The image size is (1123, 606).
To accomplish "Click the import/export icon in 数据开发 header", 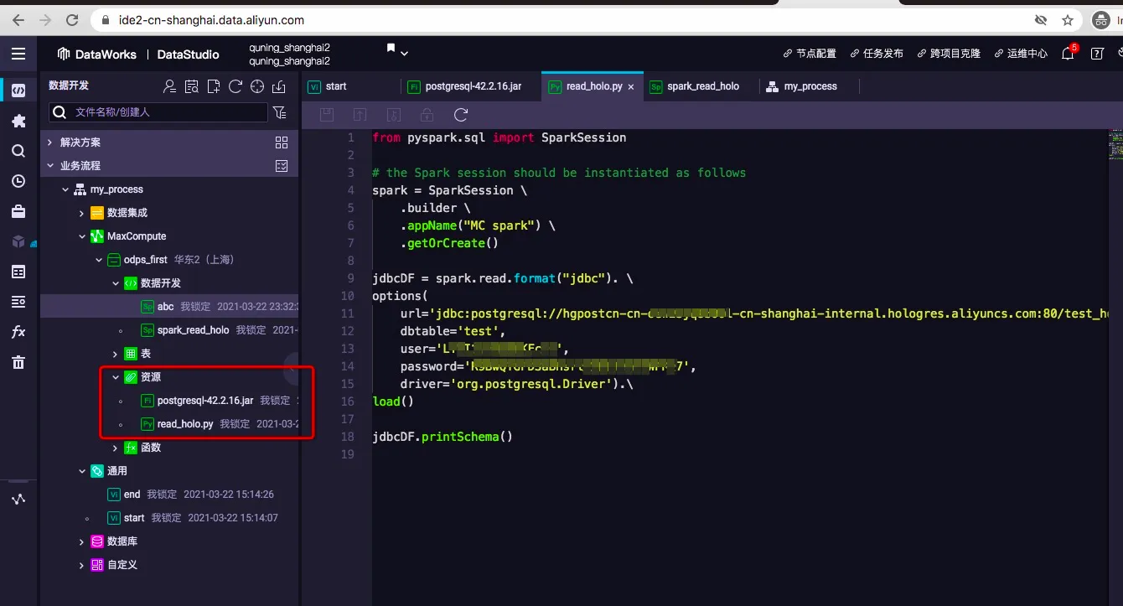I will click(x=279, y=86).
